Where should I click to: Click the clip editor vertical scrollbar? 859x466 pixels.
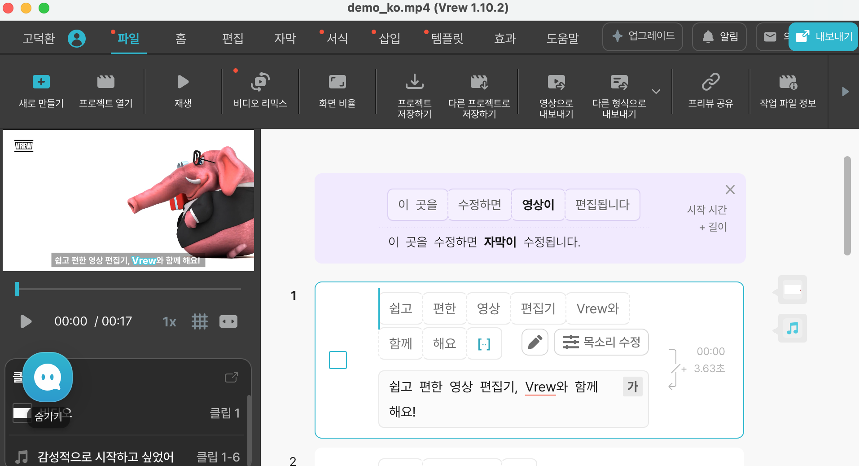pos(847,206)
